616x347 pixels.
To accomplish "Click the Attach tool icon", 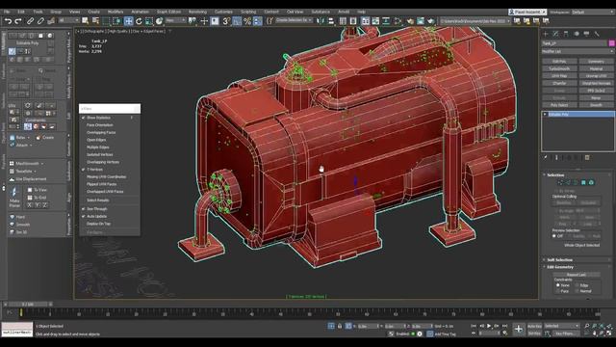I will (19, 145).
